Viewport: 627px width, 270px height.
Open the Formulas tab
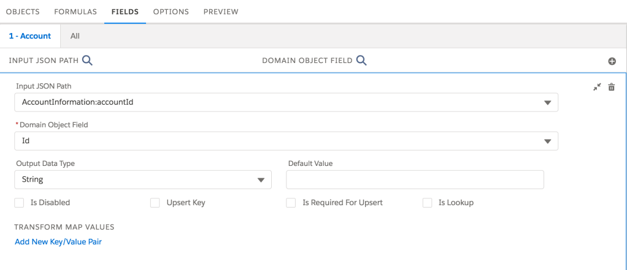click(75, 12)
